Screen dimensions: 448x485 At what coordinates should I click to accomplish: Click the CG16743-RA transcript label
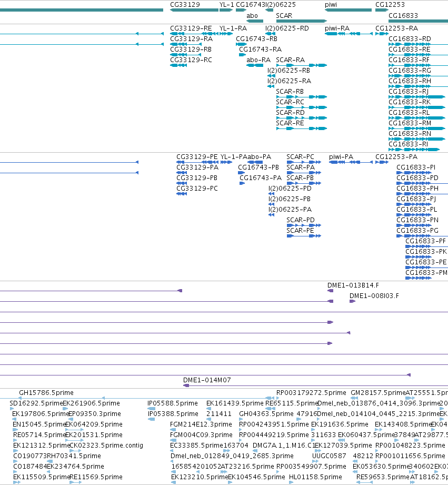pos(260,49)
